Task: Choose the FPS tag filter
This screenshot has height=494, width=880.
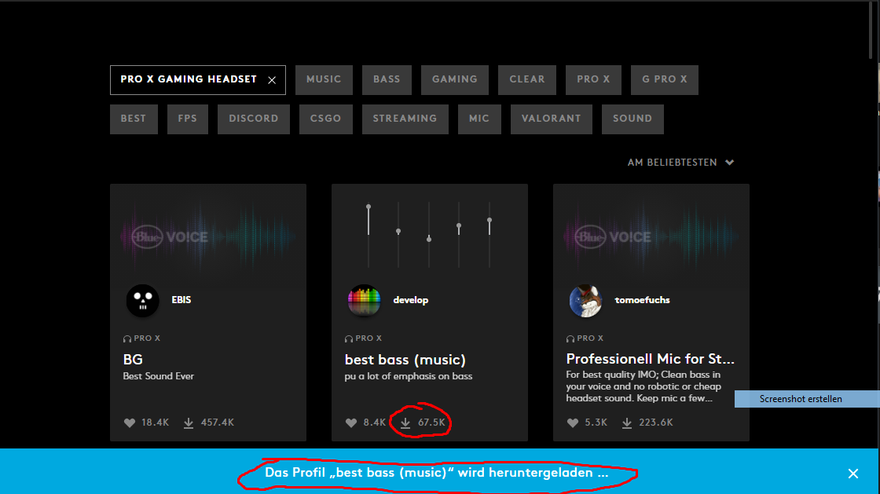Action: (x=188, y=119)
